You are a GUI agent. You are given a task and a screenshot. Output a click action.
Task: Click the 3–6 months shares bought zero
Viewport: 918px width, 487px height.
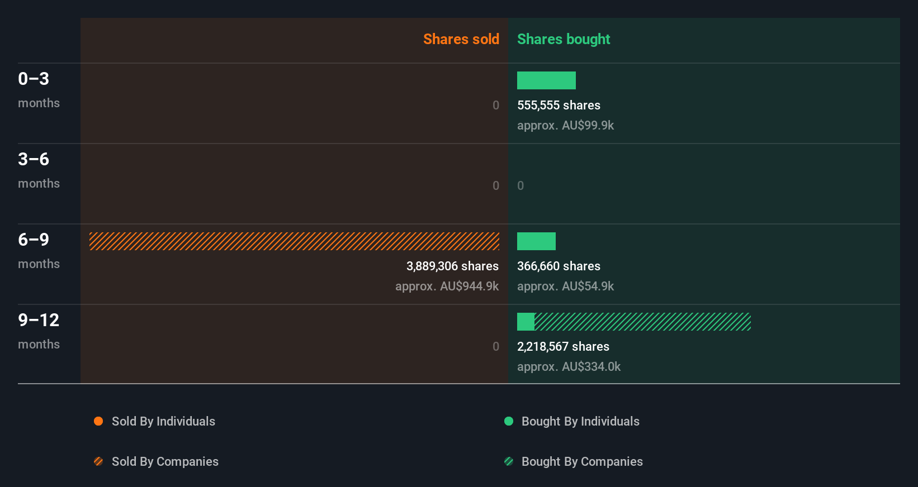click(520, 186)
